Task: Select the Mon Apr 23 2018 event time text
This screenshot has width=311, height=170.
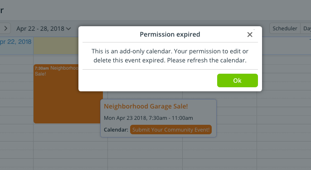Action: click(x=148, y=118)
